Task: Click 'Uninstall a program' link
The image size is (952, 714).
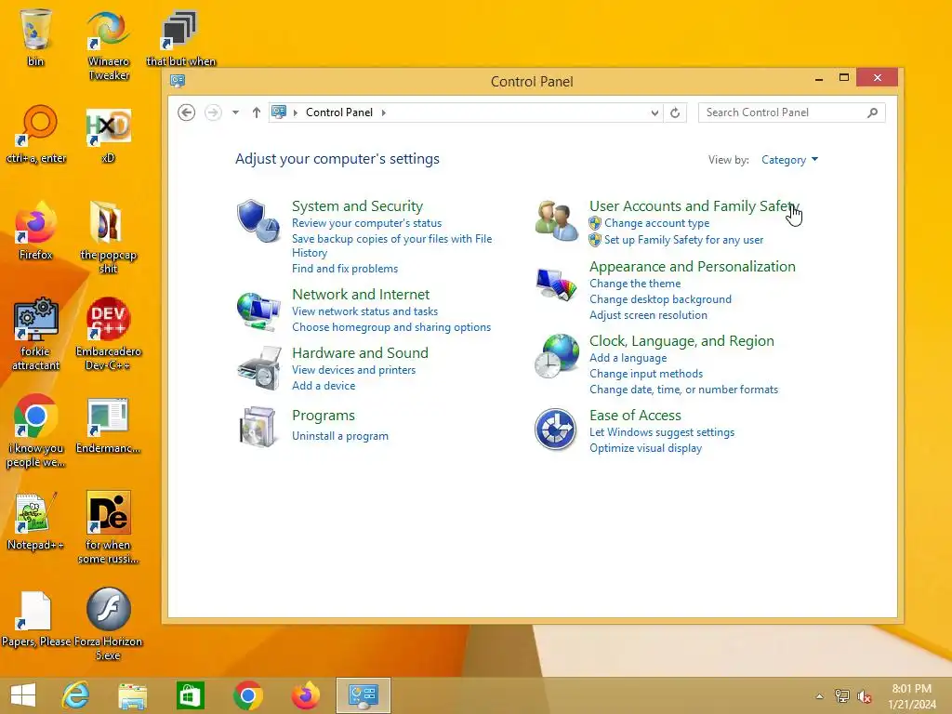Action: (x=340, y=435)
